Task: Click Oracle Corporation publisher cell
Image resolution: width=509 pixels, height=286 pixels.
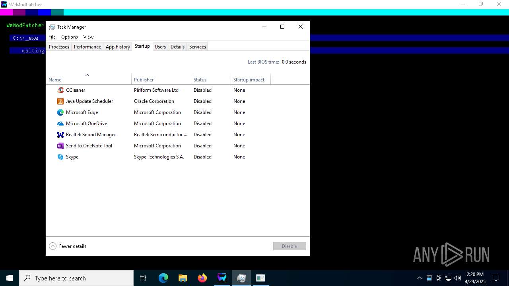Action: tap(154, 101)
